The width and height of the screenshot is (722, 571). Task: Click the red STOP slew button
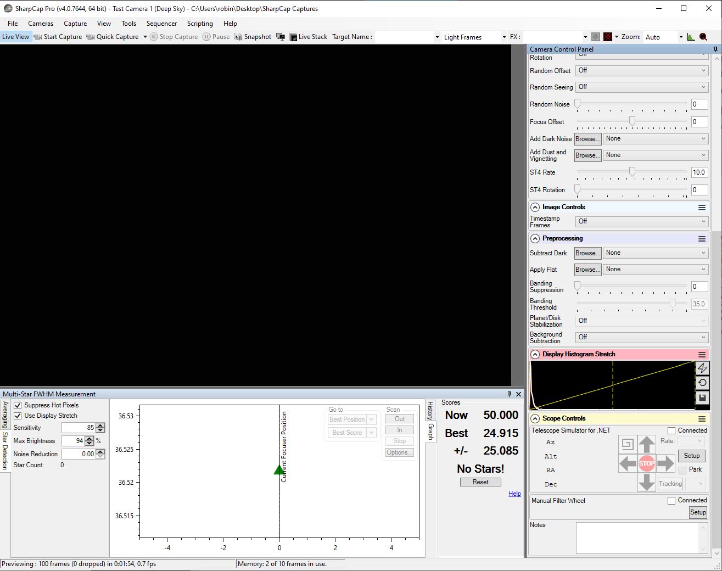(647, 463)
